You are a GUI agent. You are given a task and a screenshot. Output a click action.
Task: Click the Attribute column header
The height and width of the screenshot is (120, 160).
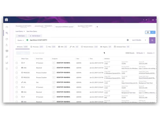tap(107, 59)
